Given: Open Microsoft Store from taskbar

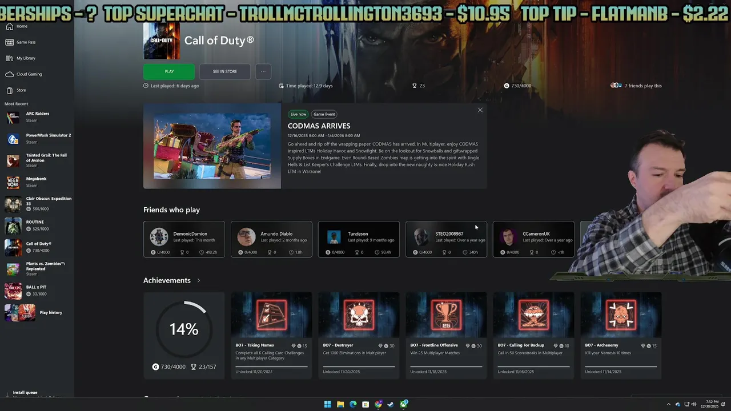Looking at the screenshot, I should 365,404.
